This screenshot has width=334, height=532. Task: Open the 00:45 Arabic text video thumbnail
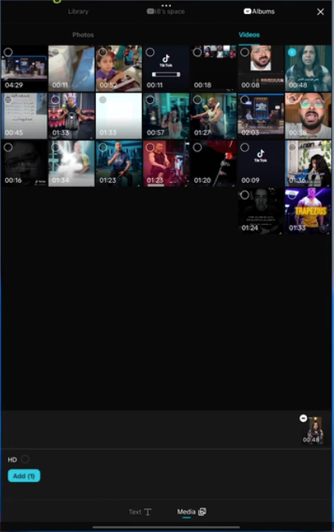click(24, 116)
